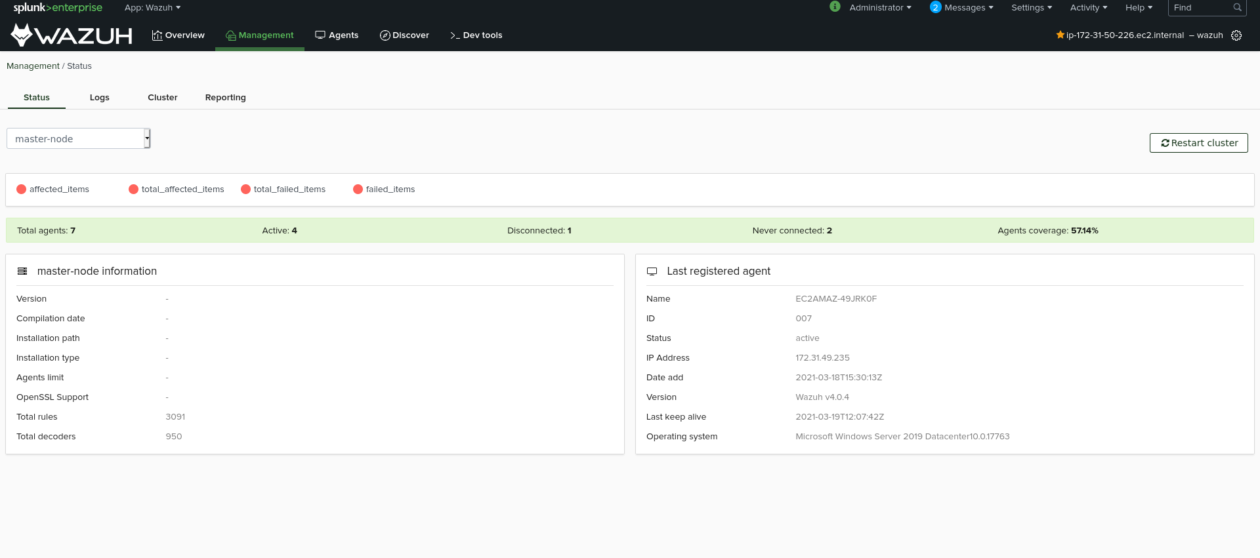Click the Wazuh wolf logo
This screenshot has height=558, width=1260.
(x=72, y=35)
